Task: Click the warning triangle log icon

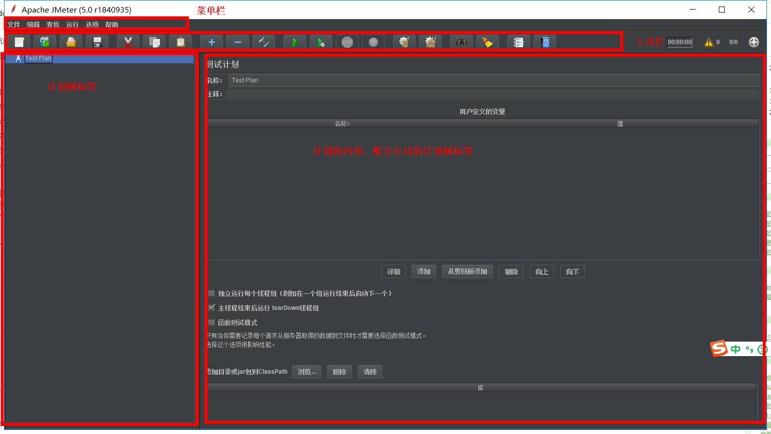Action: point(709,42)
